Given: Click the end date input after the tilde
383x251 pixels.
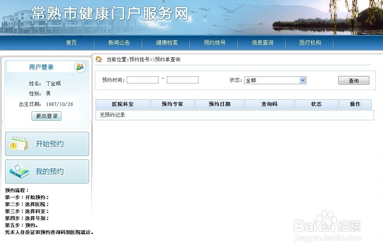Looking at the screenshot, I should tap(182, 80).
